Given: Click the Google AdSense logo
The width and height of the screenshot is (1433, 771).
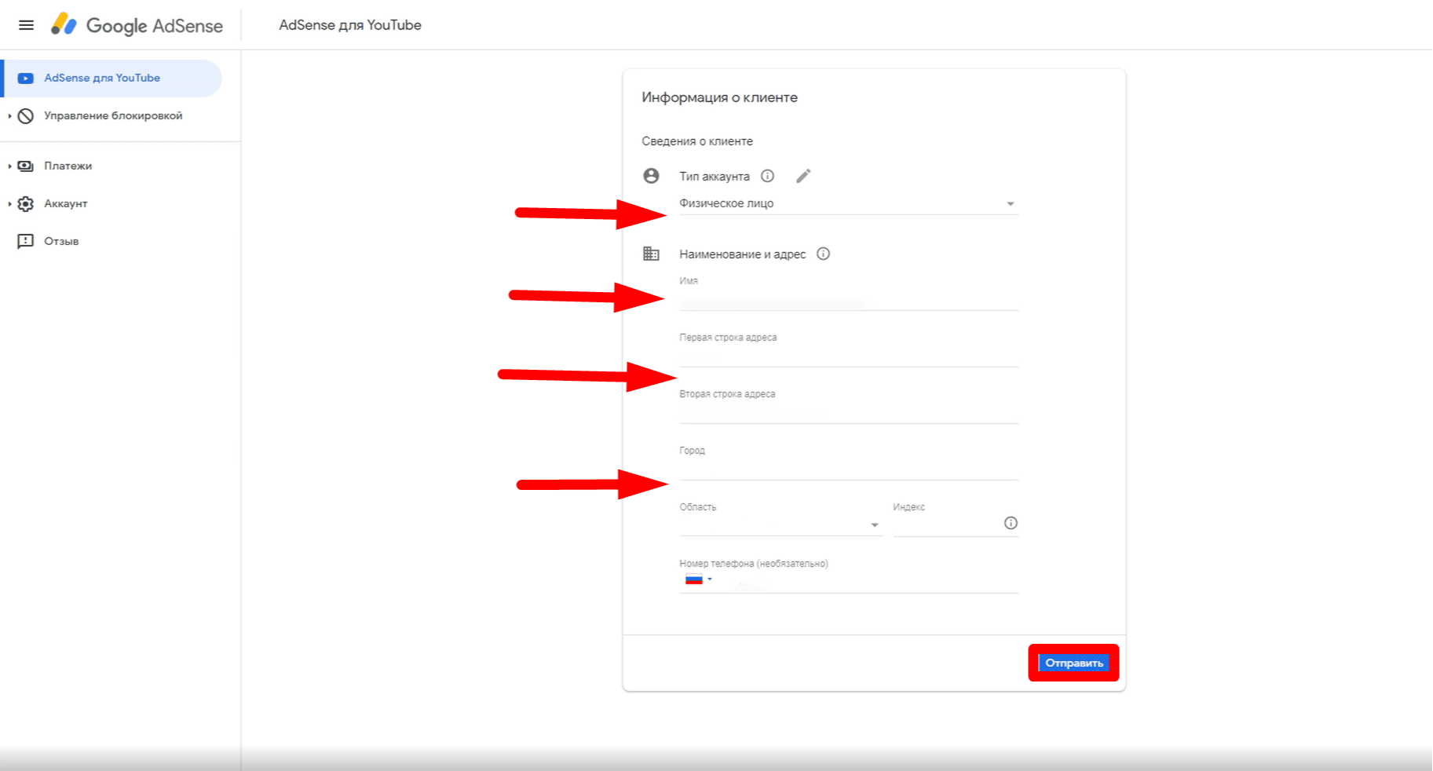Looking at the screenshot, I should (137, 25).
